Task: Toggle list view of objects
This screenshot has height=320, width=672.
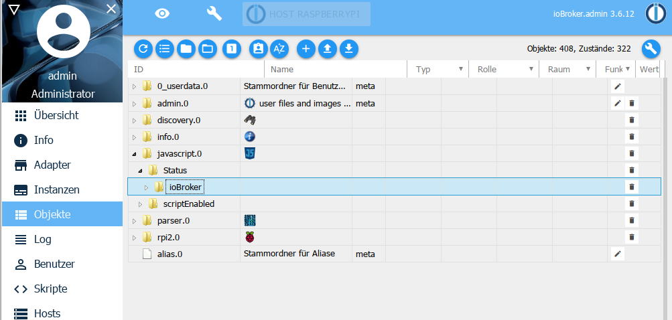Action: click(x=165, y=49)
